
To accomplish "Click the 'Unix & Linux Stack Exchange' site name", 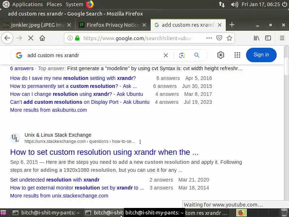I will 58,135.
